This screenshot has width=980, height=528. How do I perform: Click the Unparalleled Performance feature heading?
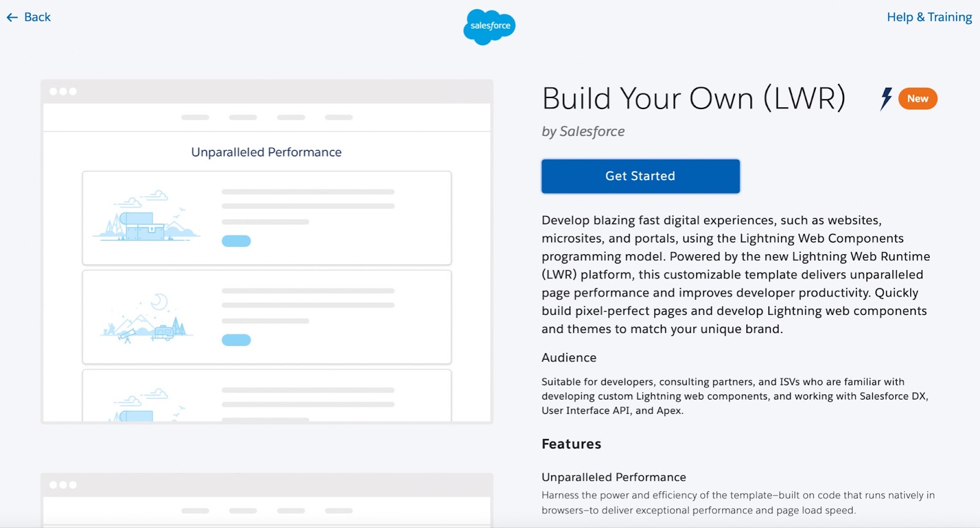click(614, 477)
